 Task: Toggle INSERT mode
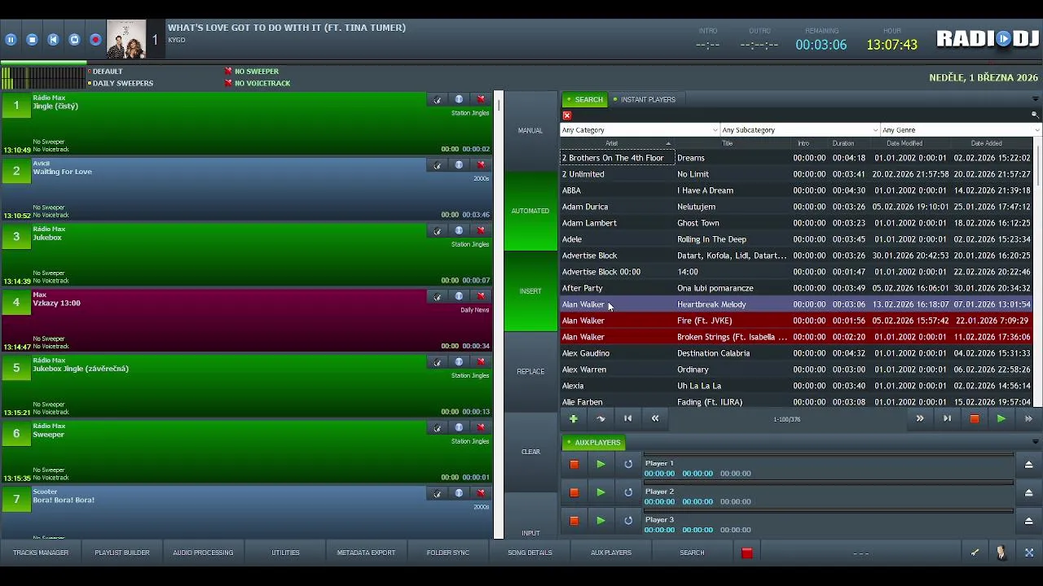point(530,291)
